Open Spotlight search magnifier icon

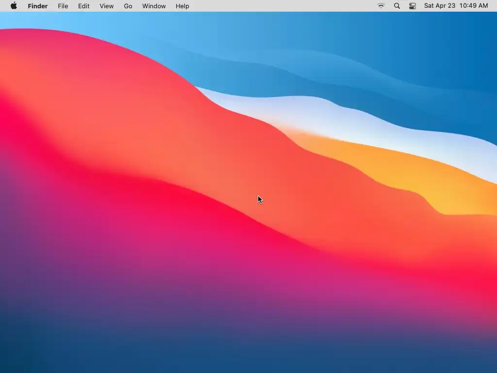pos(397,6)
